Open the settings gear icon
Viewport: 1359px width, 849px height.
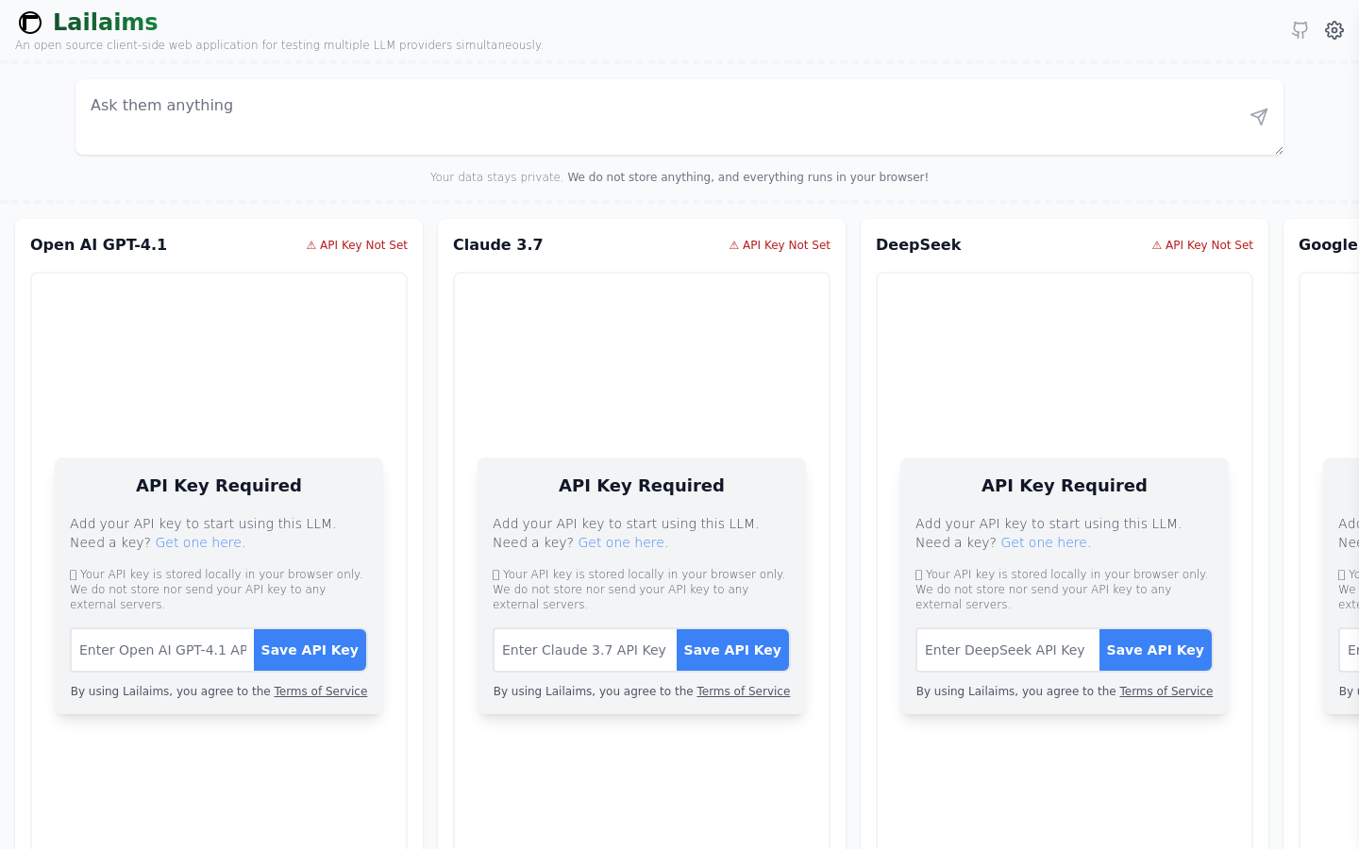1334,30
